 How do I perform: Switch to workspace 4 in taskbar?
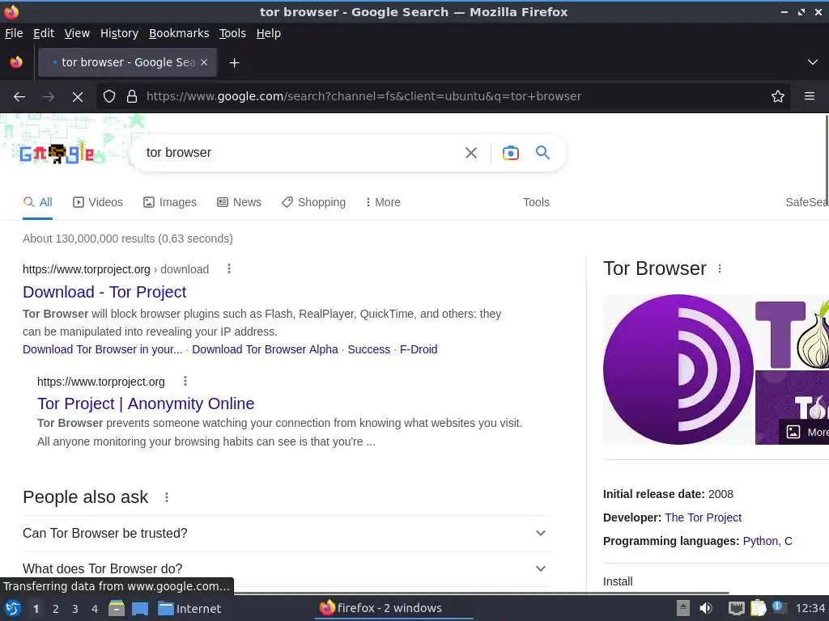pos(95,609)
